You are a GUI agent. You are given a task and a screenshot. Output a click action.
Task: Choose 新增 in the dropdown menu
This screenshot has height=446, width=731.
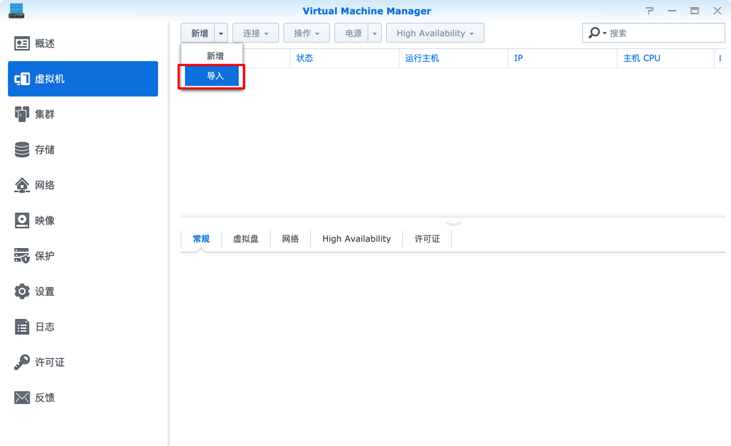point(212,56)
